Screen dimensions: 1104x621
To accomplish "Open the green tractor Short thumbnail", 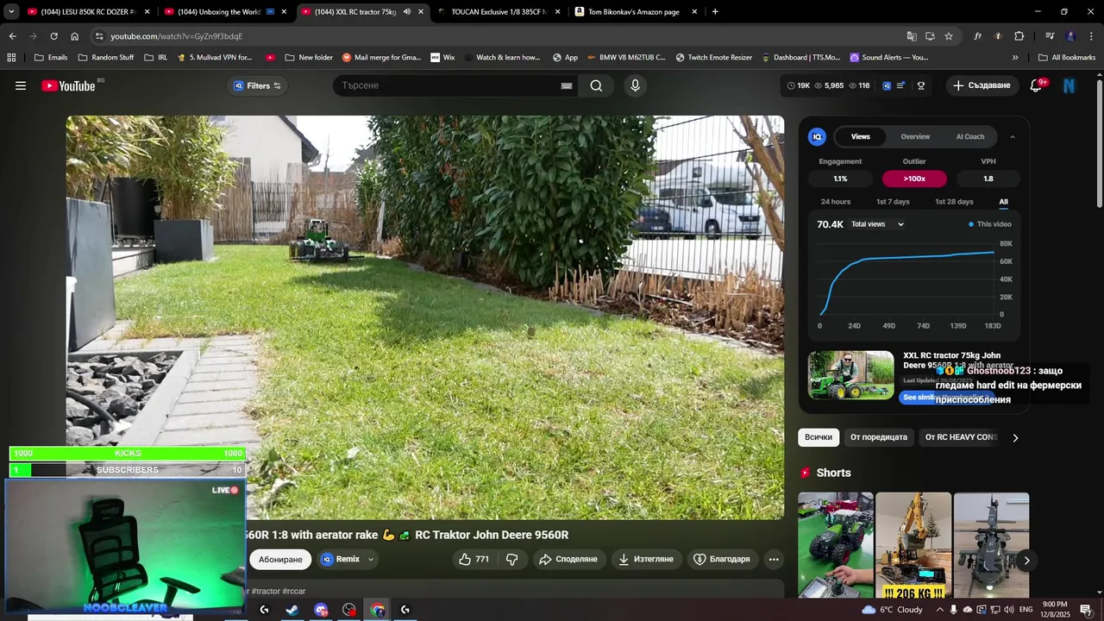I will 836,545.
